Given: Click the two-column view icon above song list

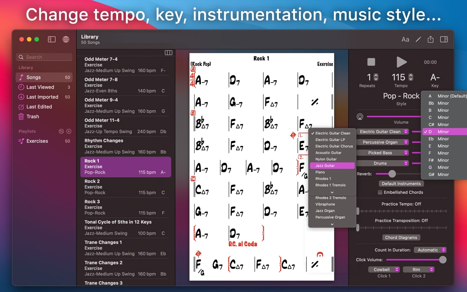Looking at the screenshot, I should click(x=168, y=52).
